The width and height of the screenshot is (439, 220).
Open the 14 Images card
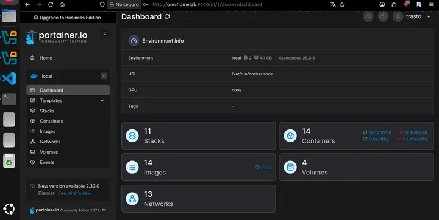pyautogui.click(x=199, y=167)
